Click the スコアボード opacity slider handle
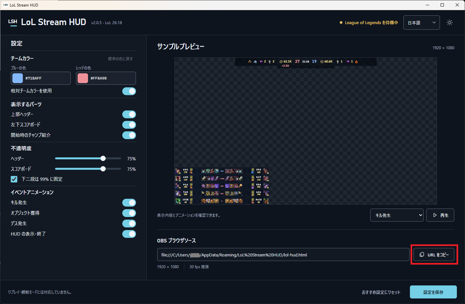The height and width of the screenshot is (304, 465). 103,169
